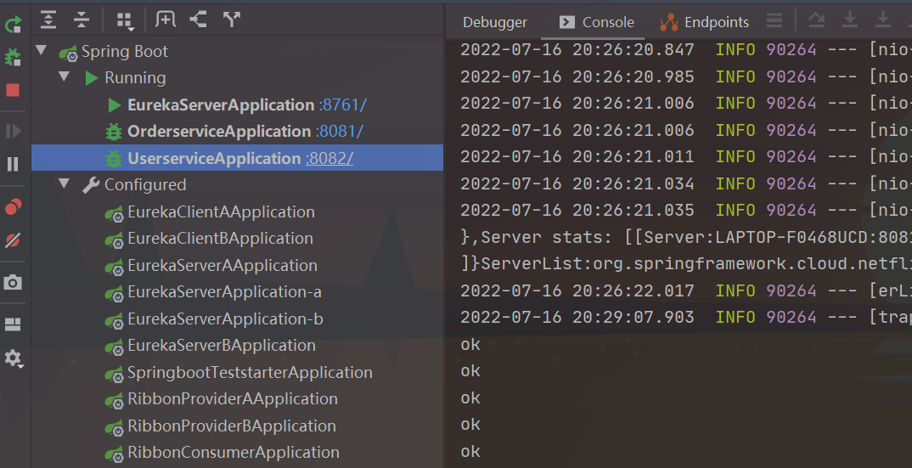This screenshot has height=468, width=912.
Task: Click the filter branch toolbar icon
Action: 232,20
